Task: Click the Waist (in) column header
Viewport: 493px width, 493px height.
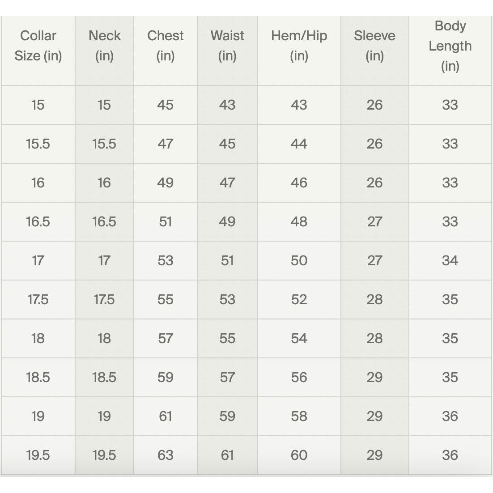Action: point(227,46)
